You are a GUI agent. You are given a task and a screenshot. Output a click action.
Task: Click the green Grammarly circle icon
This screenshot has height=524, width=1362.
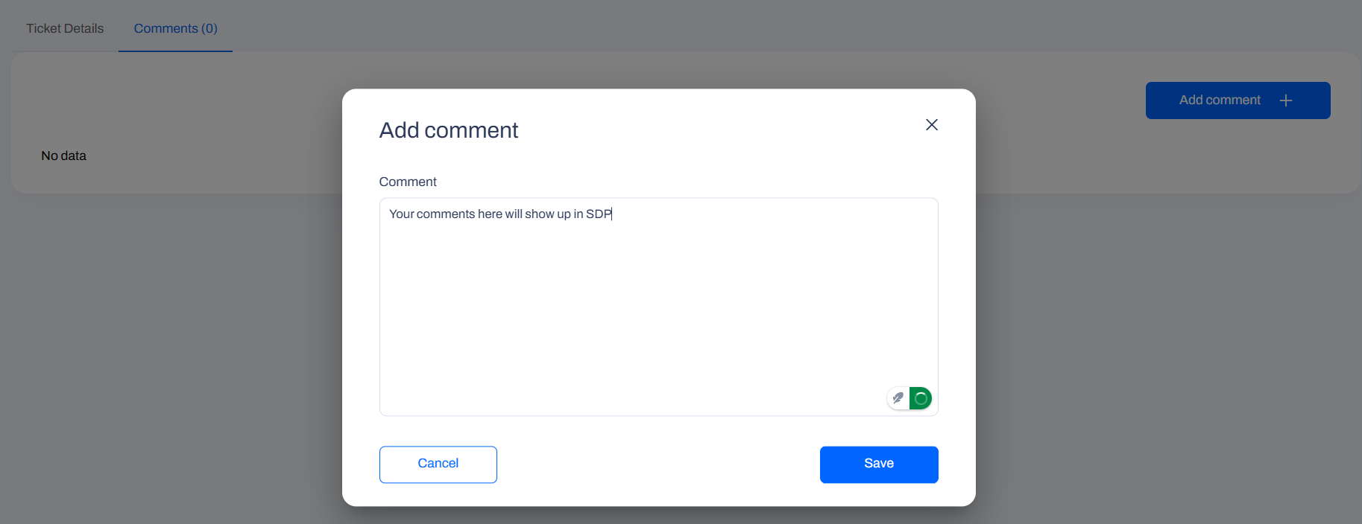(921, 398)
